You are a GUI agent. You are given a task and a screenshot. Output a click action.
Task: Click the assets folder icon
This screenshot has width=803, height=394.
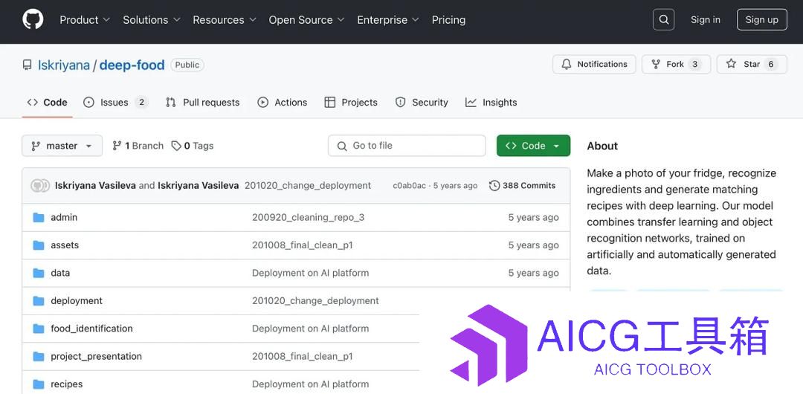(39, 245)
